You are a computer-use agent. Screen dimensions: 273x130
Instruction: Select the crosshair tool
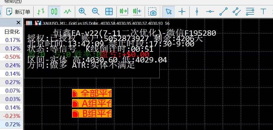pos(182,12)
